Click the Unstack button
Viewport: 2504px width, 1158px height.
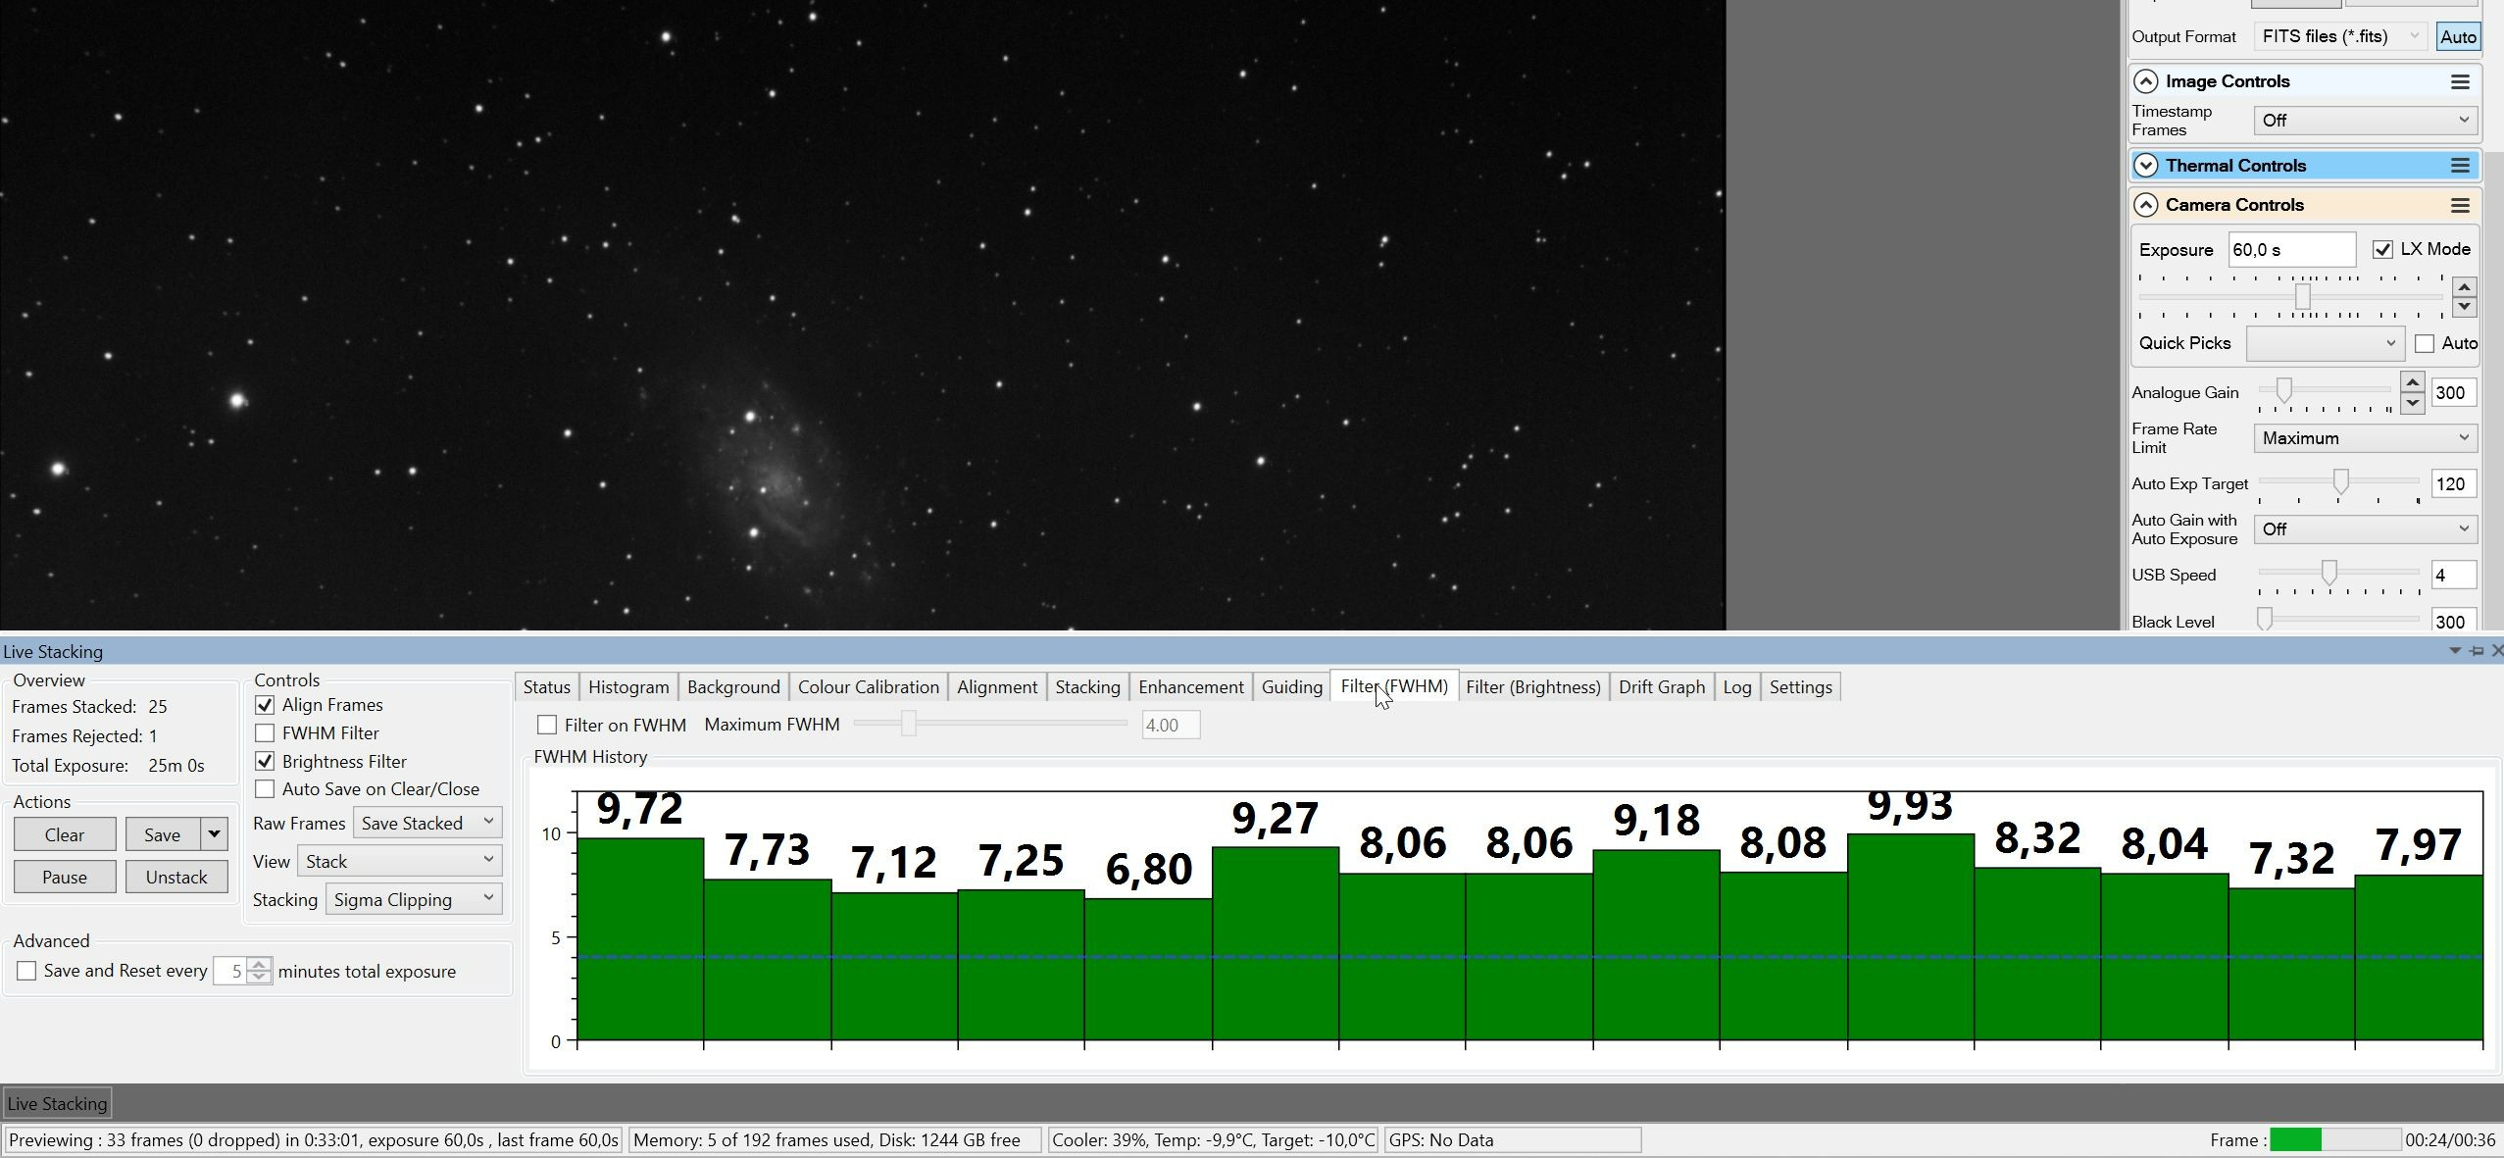click(x=176, y=877)
